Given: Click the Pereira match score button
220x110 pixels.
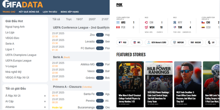Looking at the screenshot, I should (x=100, y=101).
